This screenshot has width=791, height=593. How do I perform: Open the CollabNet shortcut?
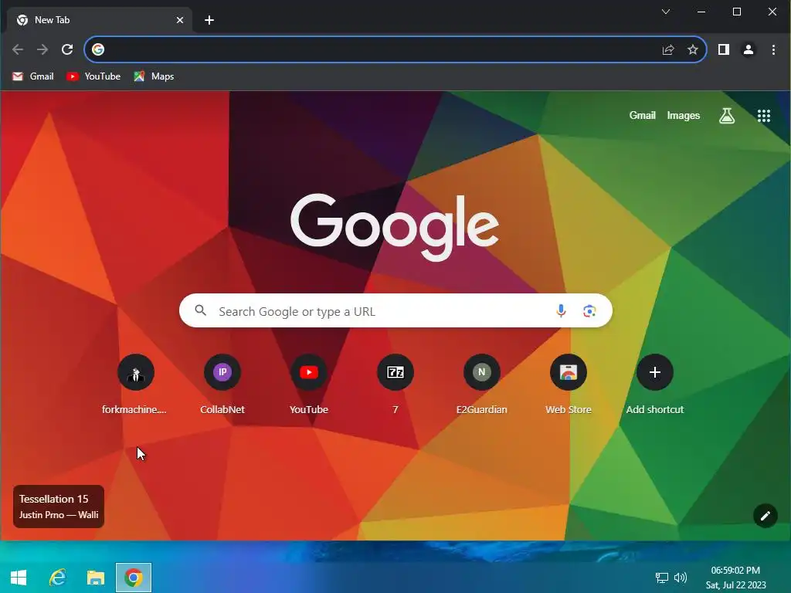point(222,385)
